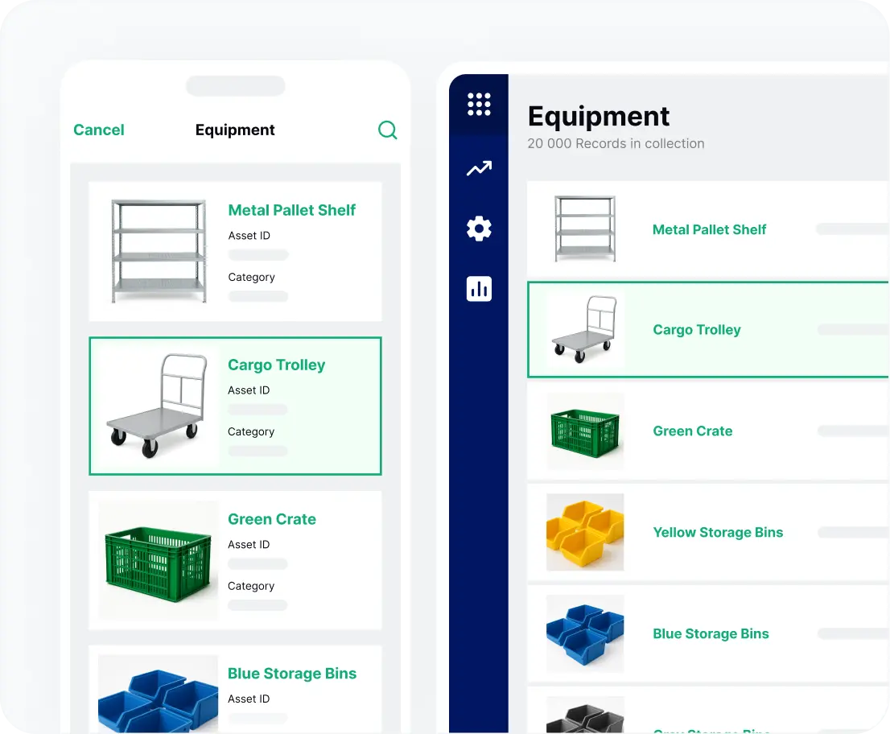Open the bar chart reports icon

(479, 289)
